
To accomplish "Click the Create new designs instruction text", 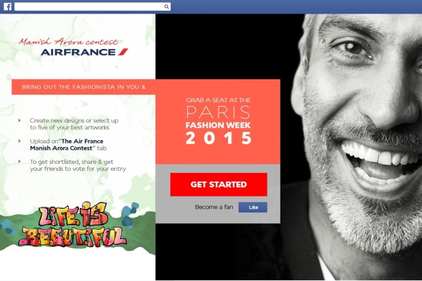I will (74, 124).
